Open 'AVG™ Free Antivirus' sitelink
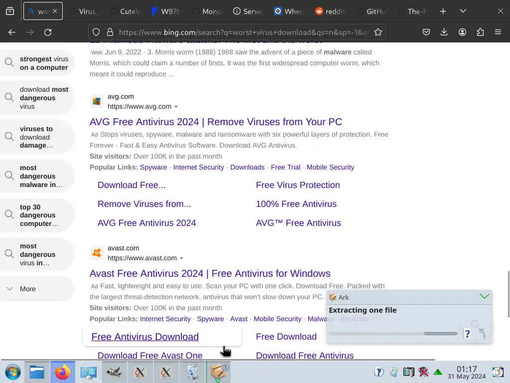Screen dimensions: 510x383 (x=298, y=223)
